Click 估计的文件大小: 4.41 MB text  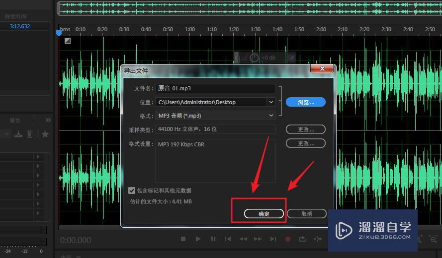tap(161, 201)
